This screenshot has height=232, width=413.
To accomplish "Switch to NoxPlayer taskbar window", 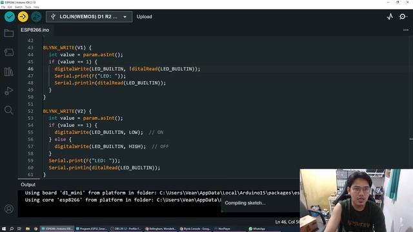I will click(x=229, y=229).
